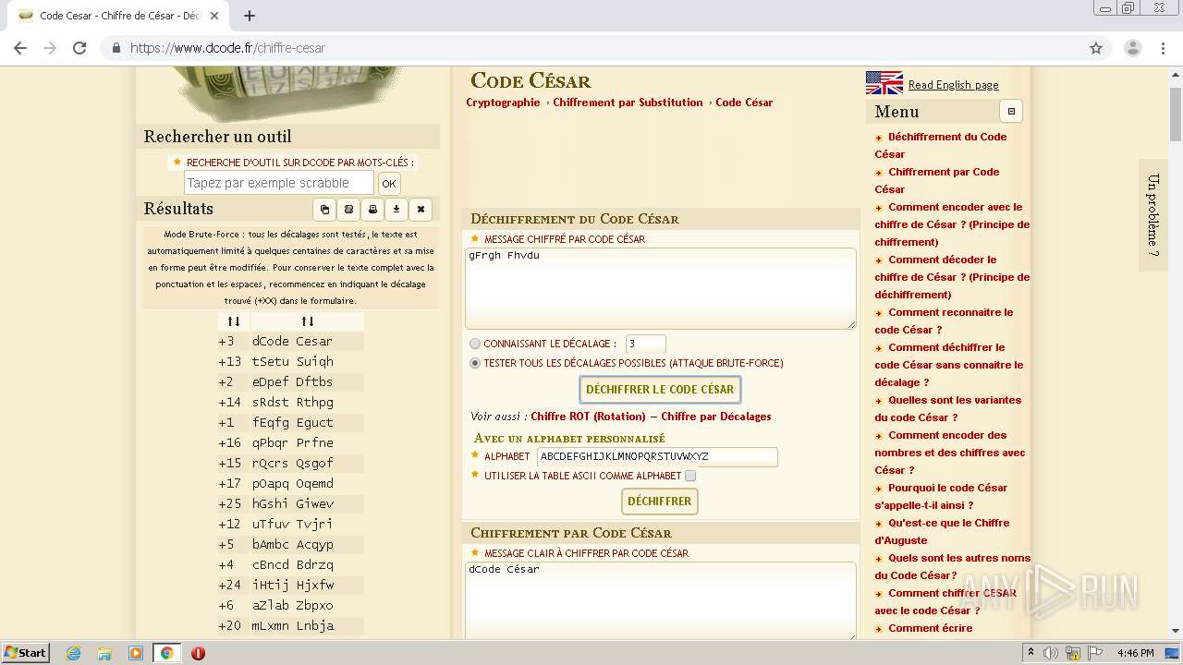
Task: Collapse the Menu panel toggle icon
Action: pos(1011,112)
